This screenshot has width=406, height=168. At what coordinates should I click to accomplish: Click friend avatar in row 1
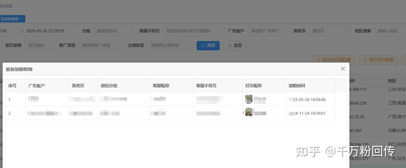click(249, 99)
